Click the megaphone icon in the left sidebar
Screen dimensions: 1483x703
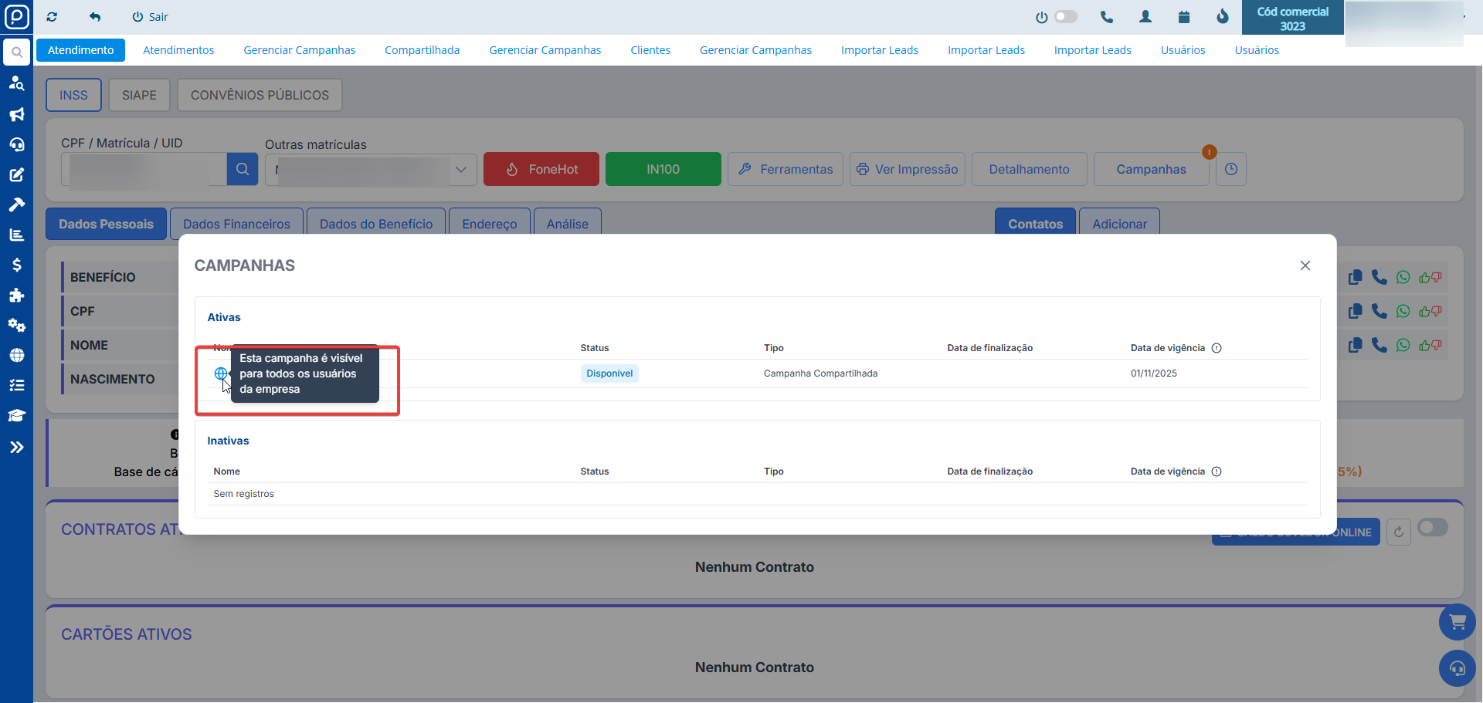16,114
